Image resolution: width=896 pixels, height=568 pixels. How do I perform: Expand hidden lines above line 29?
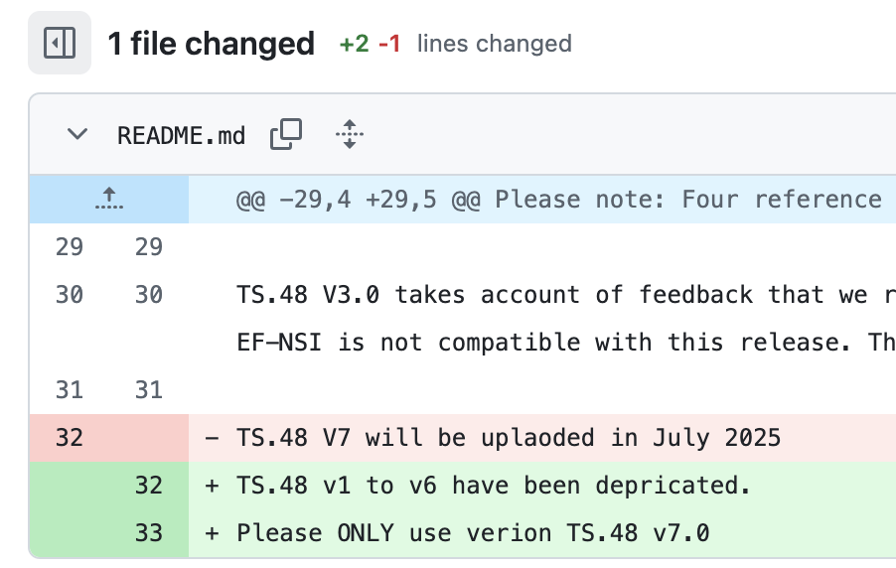108,199
